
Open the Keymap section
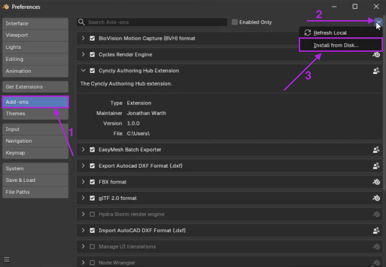click(x=35, y=153)
